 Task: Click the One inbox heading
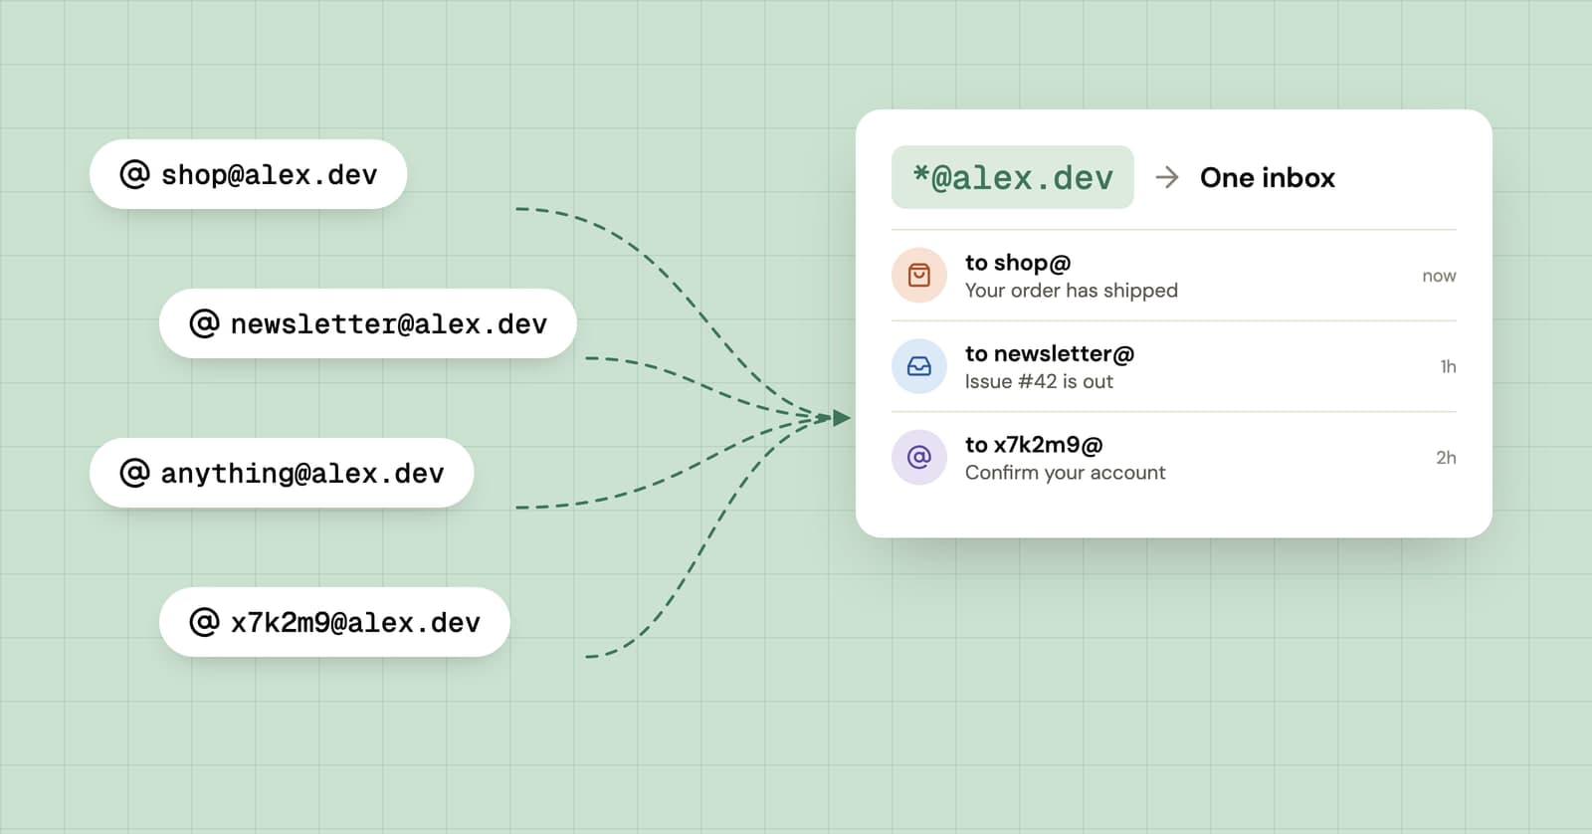tap(1268, 177)
